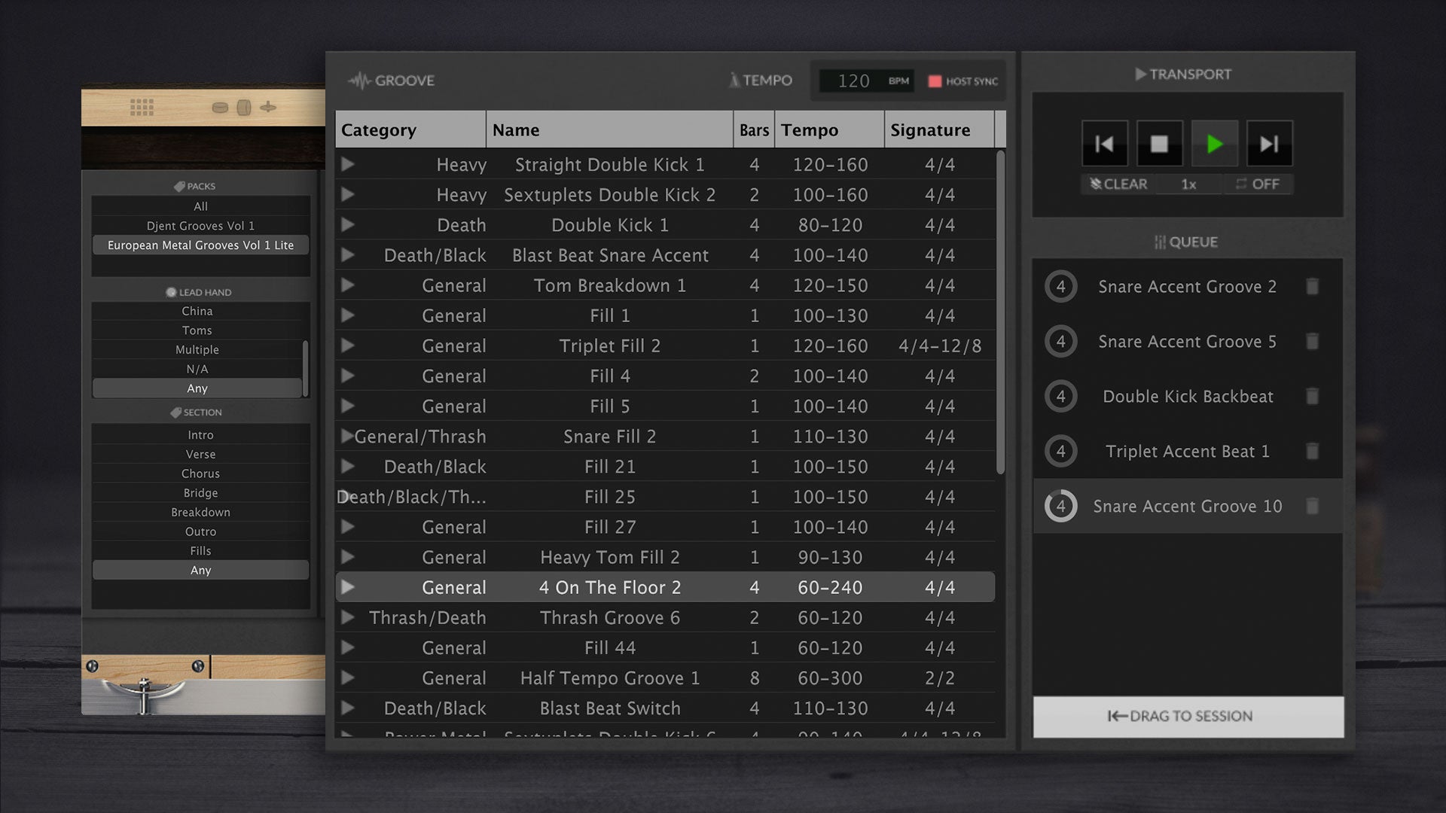Preview Straight Double Kick 1 with play arrow
The image size is (1446, 813).
347,164
